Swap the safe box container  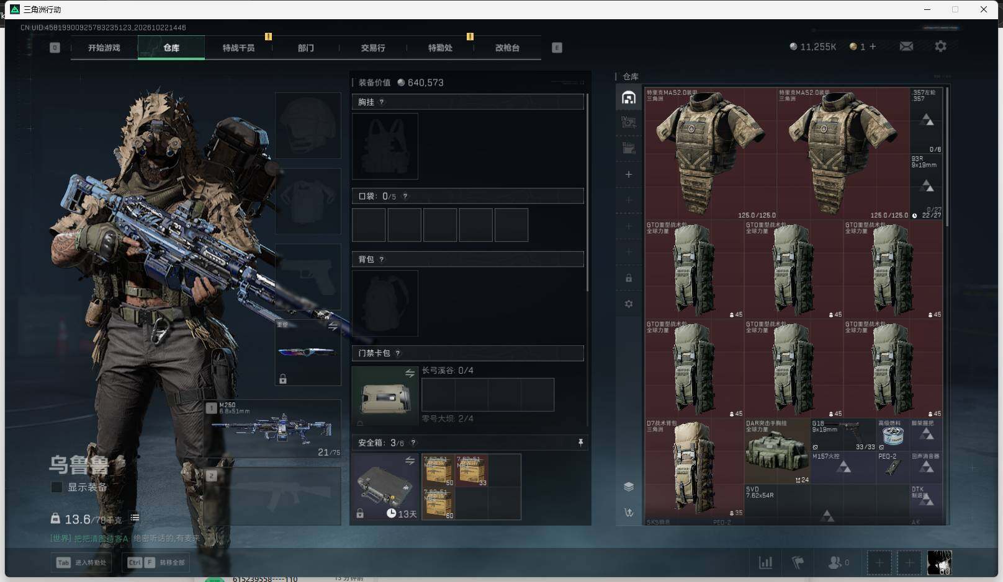410,461
